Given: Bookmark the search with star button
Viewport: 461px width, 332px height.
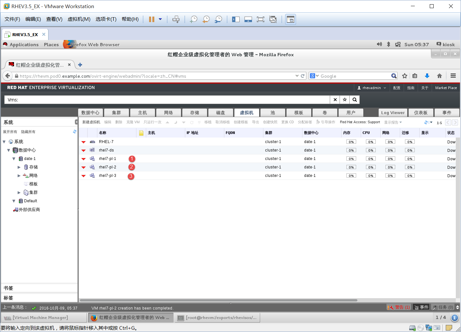Looking at the screenshot, I should click(345, 100).
